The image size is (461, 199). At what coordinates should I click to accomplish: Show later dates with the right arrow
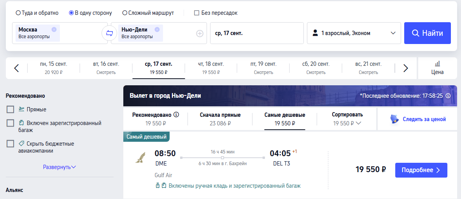coord(406,68)
